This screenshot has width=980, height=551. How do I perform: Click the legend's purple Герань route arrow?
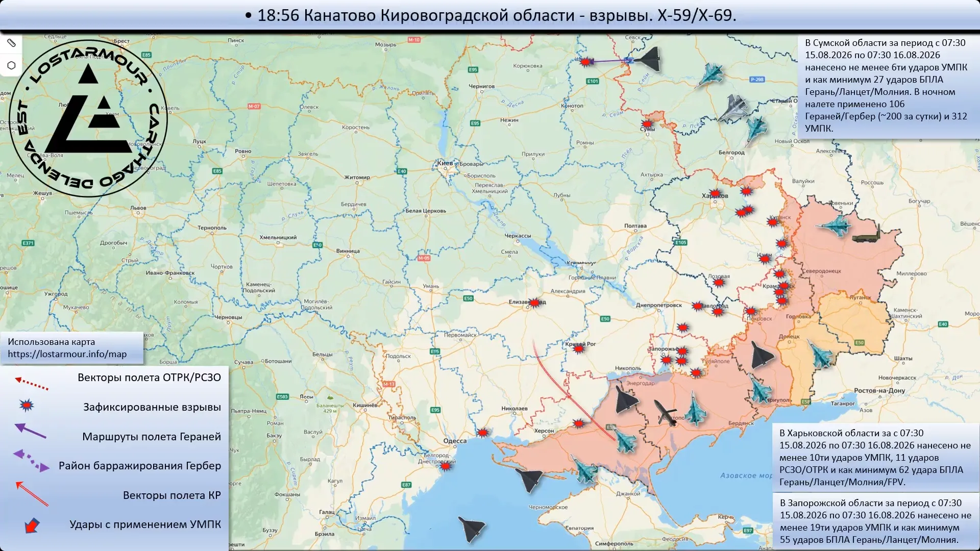click(x=30, y=431)
